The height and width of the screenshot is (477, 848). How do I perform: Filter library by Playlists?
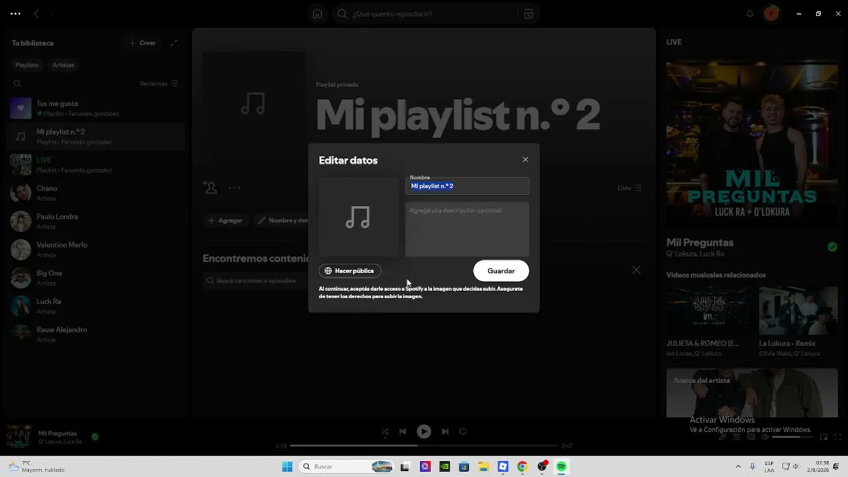coord(26,65)
